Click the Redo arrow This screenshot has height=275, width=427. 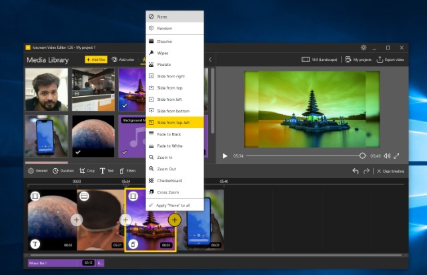tap(366, 171)
